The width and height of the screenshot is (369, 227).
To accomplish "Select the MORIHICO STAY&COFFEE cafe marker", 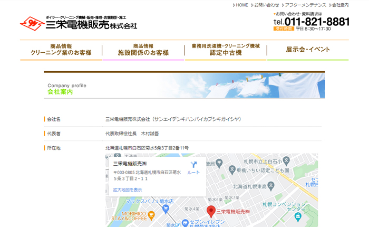I will pyautogui.click(x=152, y=215).
